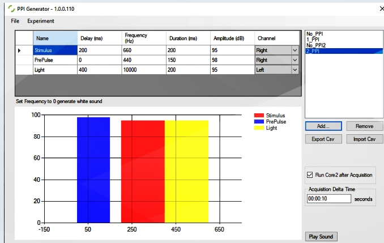Click the Add... button
The height and width of the screenshot is (243, 384).
[323, 126]
